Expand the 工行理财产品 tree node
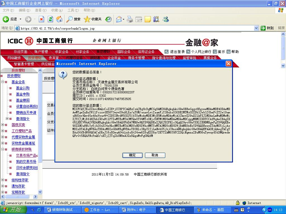Image resolution: width=286 pixels, height=214 pixels. pyautogui.click(x=3, y=131)
